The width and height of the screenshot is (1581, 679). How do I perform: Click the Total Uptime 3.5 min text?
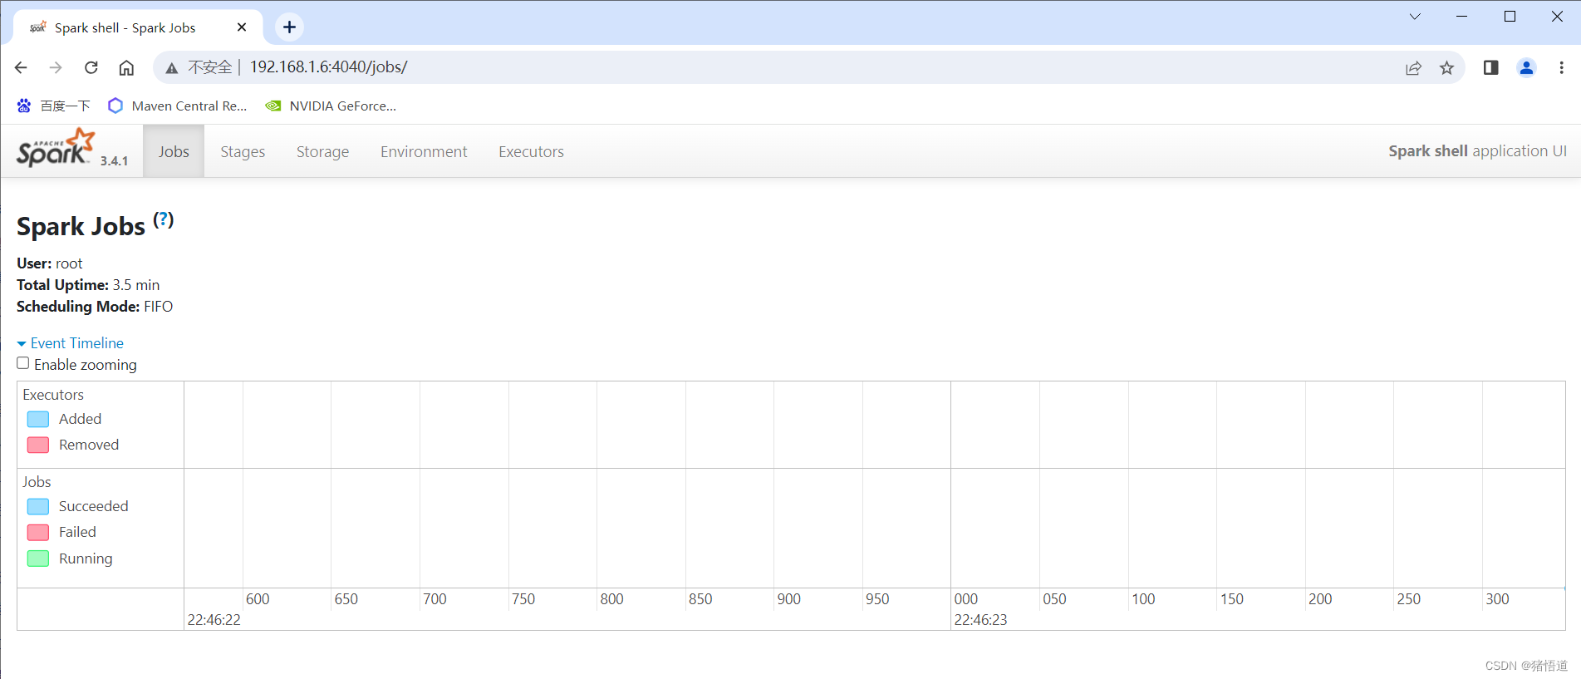coord(88,285)
